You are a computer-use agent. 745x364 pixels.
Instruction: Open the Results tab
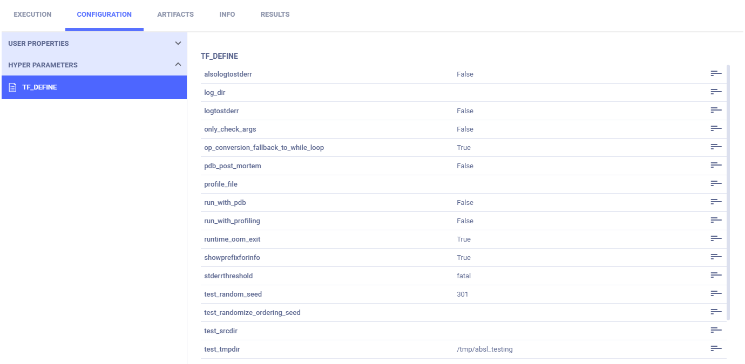click(275, 15)
